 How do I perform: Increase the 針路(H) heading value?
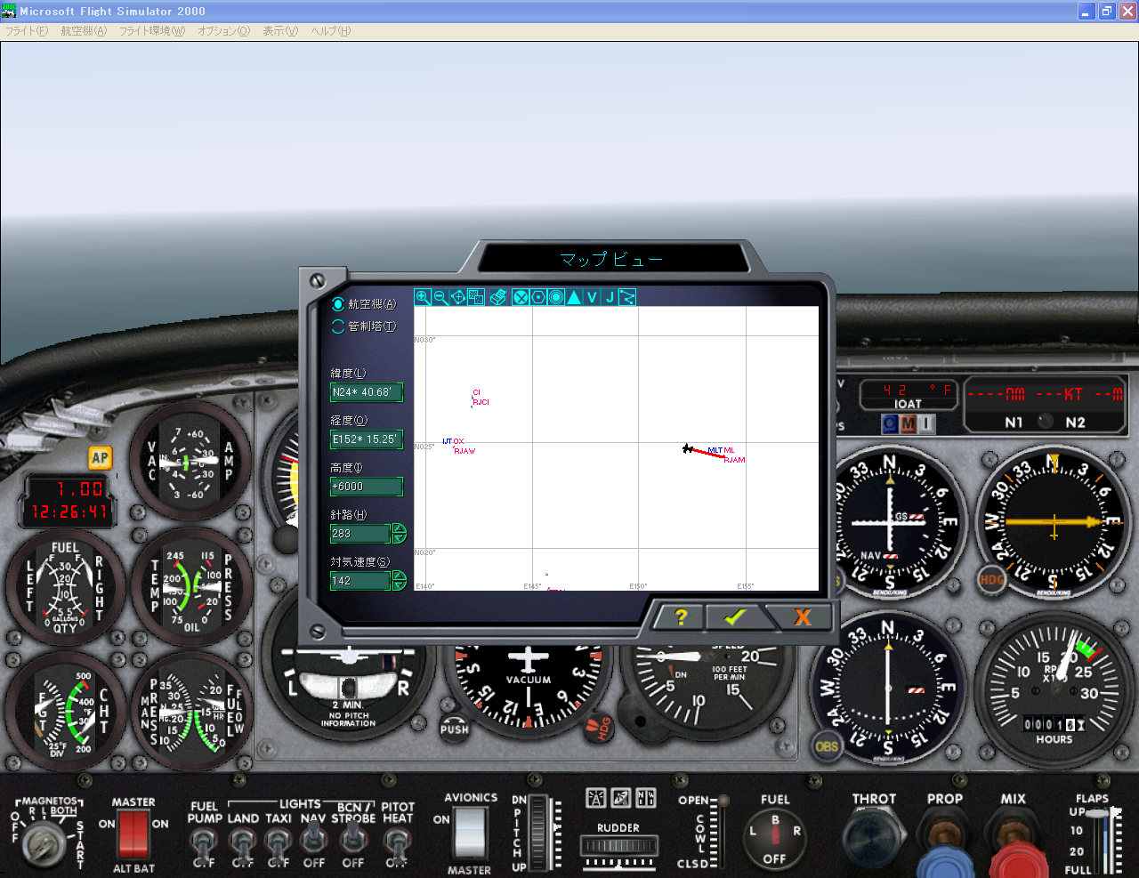[400, 528]
